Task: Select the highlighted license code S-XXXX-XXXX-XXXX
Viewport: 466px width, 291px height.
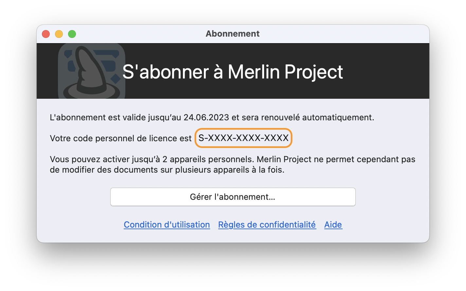Action: point(243,138)
